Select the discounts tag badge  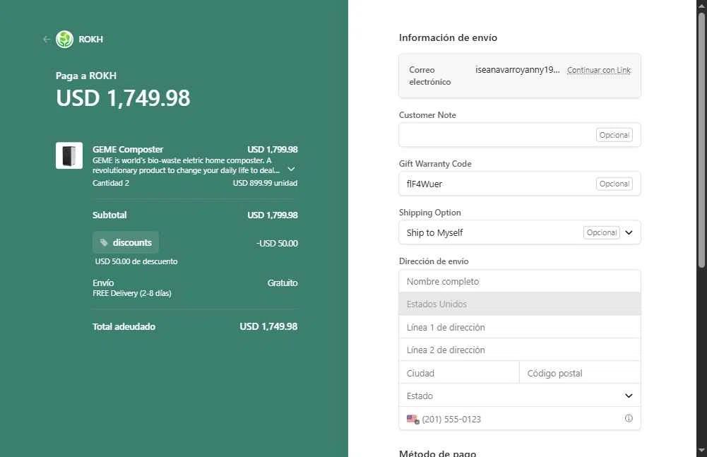(x=126, y=243)
